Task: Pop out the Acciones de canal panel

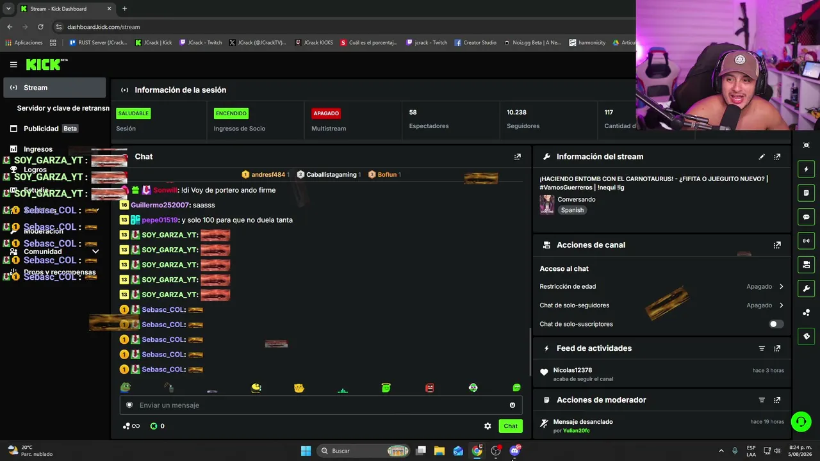Action: [x=777, y=245]
